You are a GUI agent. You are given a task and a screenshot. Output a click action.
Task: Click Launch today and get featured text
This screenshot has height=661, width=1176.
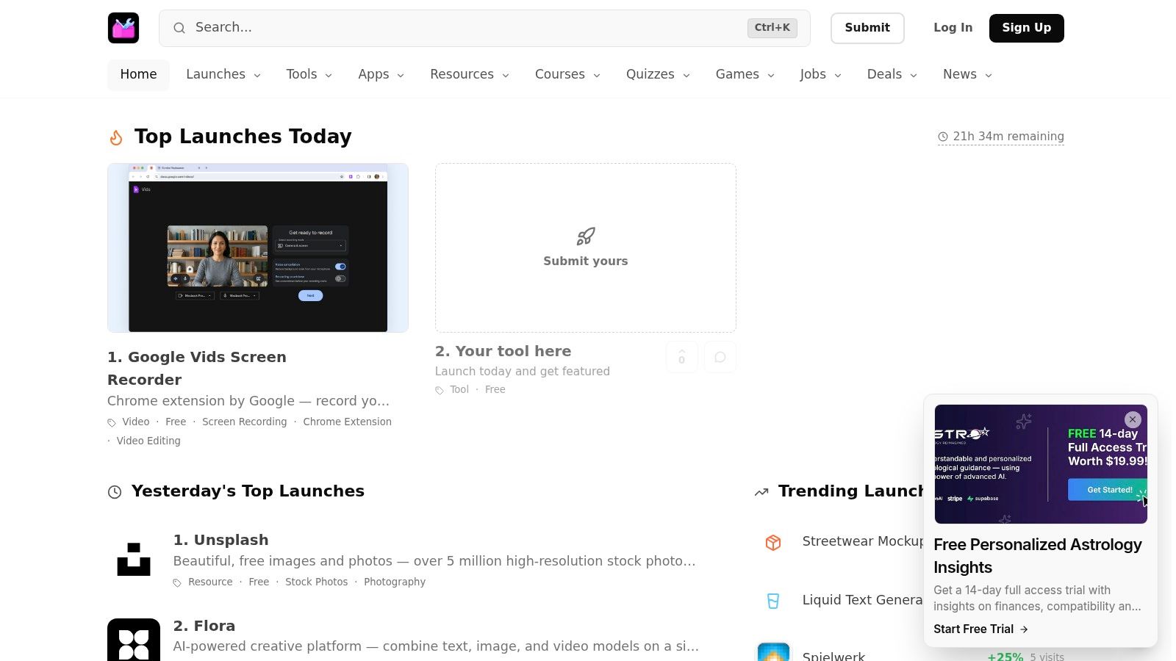pos(523,372)
